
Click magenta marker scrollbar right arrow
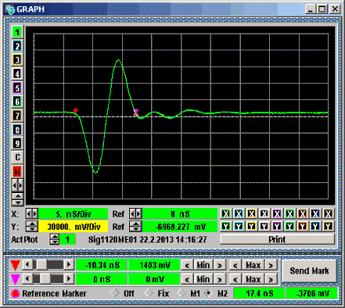pos(69,278)
